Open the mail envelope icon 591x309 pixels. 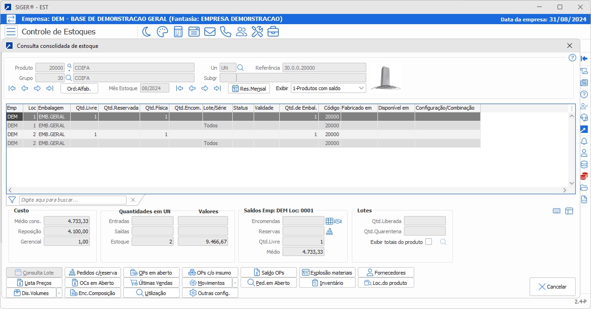209,32
